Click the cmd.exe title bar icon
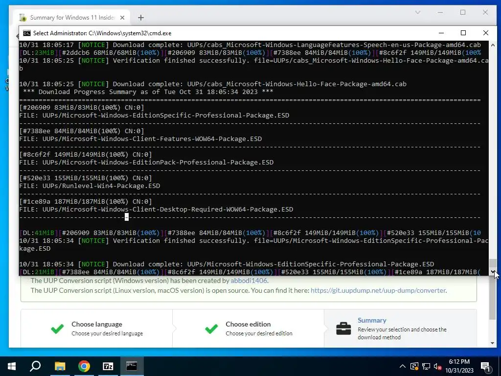 (x=27, y=33)
